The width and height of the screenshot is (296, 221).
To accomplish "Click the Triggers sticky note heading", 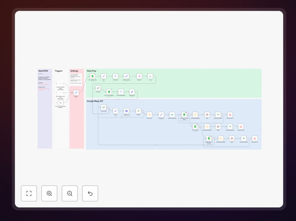I will point(59,71).
